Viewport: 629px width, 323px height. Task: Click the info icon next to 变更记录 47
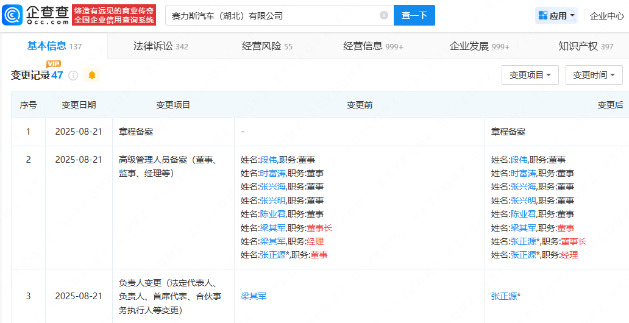coord(73,76)
